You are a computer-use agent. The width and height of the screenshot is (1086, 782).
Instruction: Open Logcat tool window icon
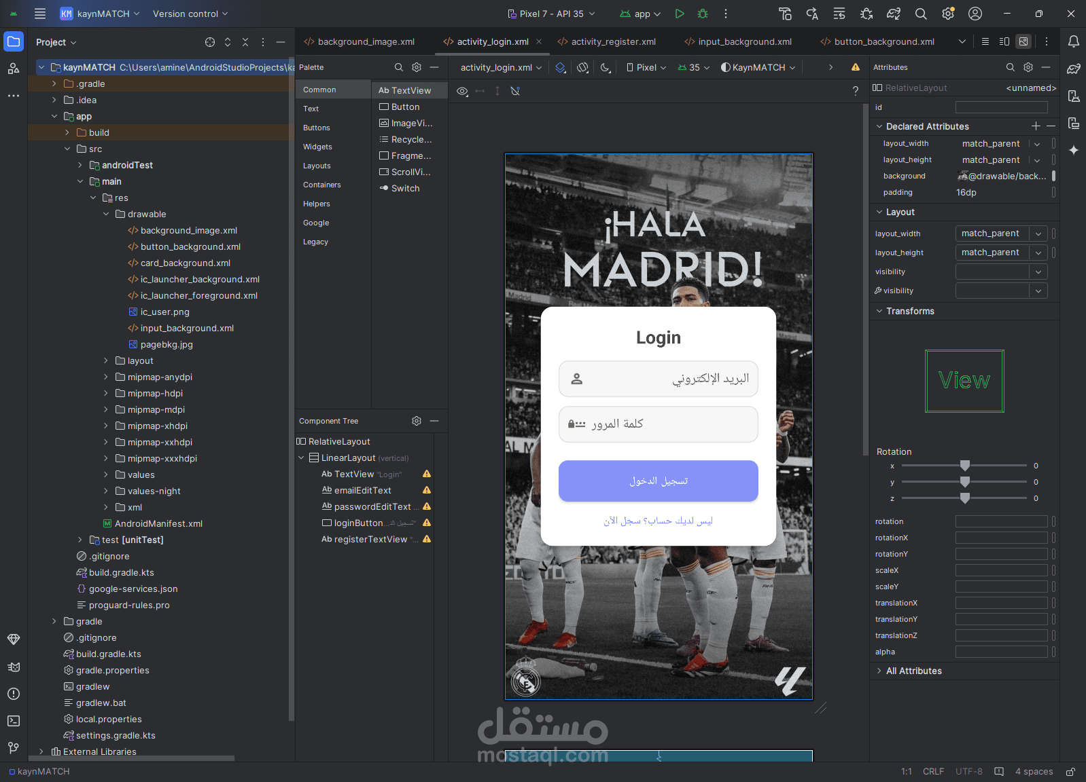point(14,667)
